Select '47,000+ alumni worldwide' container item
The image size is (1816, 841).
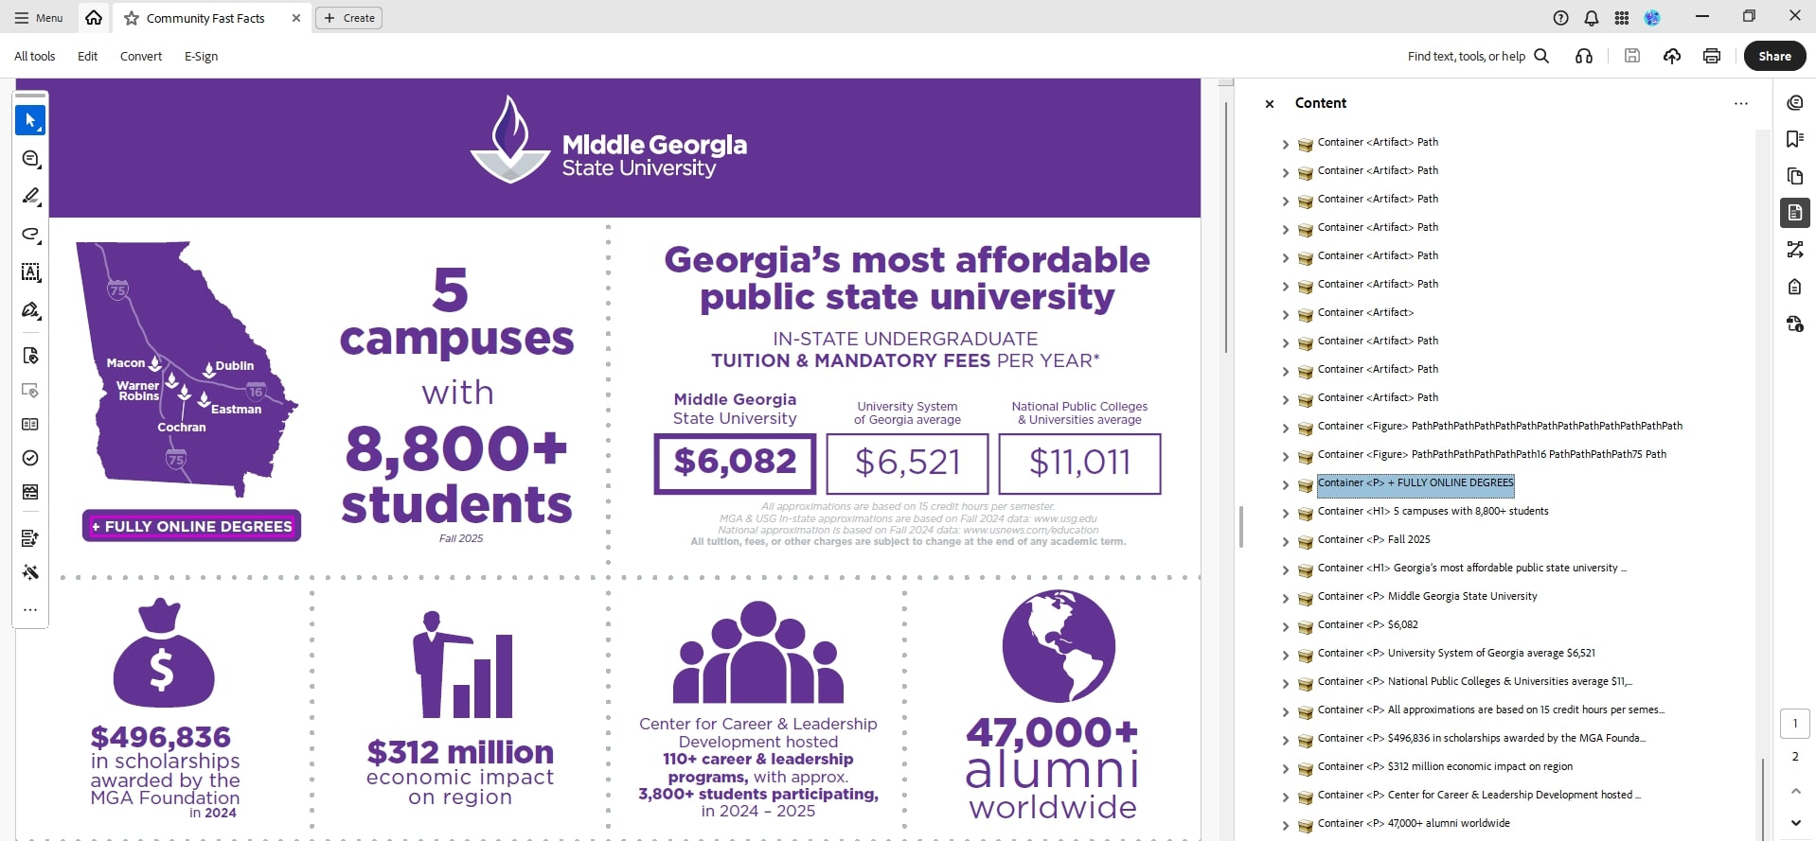pyautogui.click(x=1448, y=823)
